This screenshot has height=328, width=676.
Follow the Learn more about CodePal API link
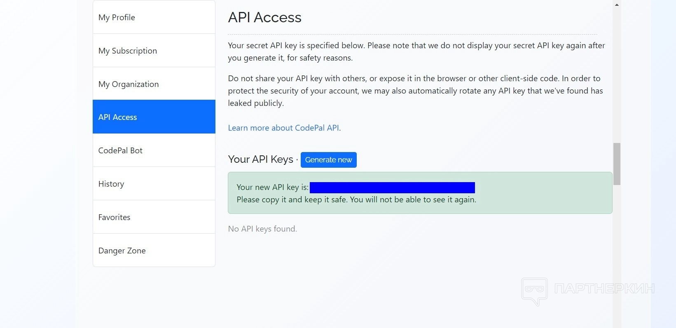pos(283,128)
